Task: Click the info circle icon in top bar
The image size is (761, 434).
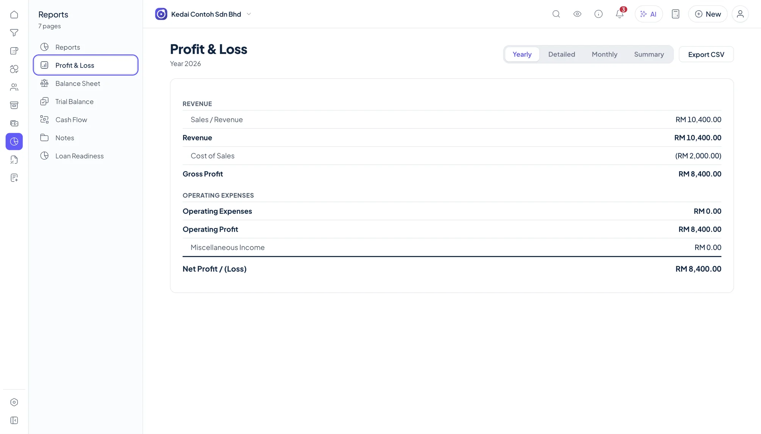Action: 599,14
